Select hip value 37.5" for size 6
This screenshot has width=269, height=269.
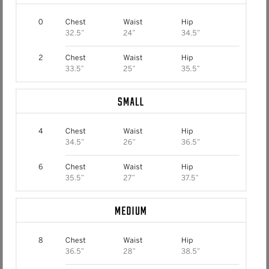[x=190, y=178]
